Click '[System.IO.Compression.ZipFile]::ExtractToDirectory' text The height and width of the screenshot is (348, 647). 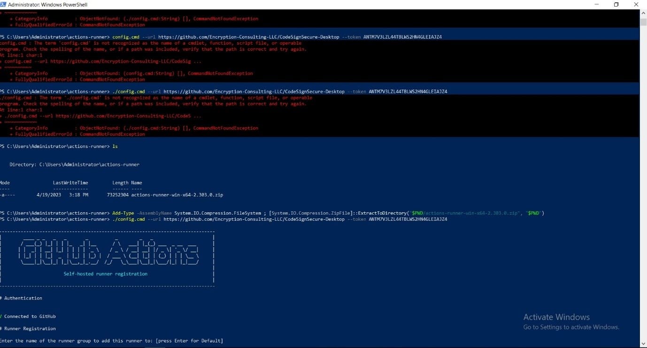coord(339,213)
